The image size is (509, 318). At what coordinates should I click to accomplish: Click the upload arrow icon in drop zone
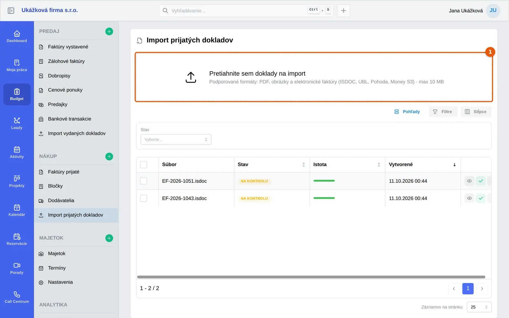point(191,77)
